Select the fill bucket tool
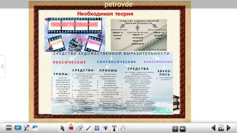This screenshot has height=133, width=237. click(106, 128)
